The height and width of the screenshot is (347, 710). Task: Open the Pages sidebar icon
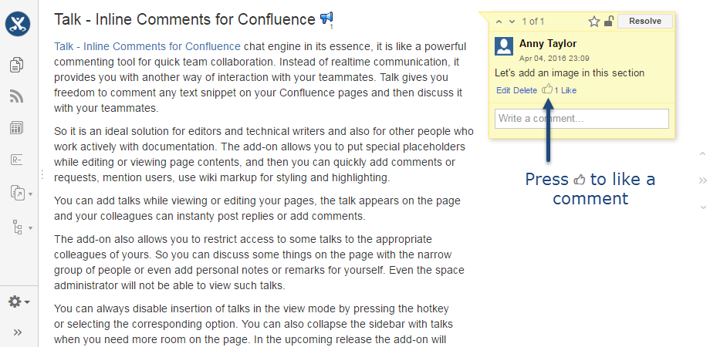pyautogui.click(x=16, y=66)
